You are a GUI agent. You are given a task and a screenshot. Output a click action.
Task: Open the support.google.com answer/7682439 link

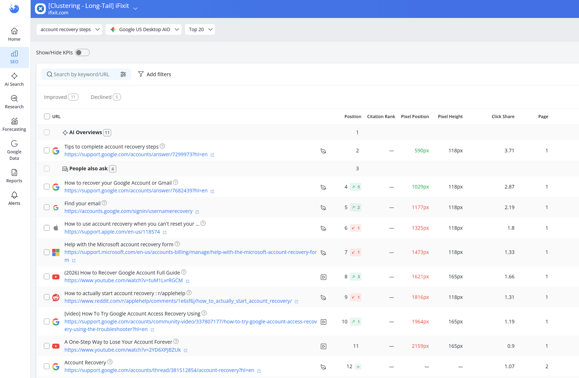tap(136, 190)
